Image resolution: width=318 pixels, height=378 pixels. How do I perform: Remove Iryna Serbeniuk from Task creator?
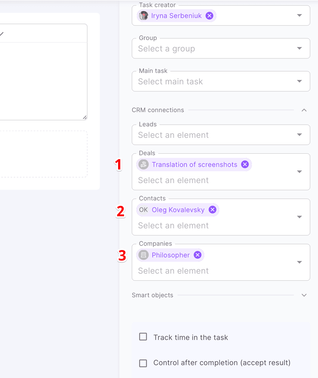pos(209,16)
